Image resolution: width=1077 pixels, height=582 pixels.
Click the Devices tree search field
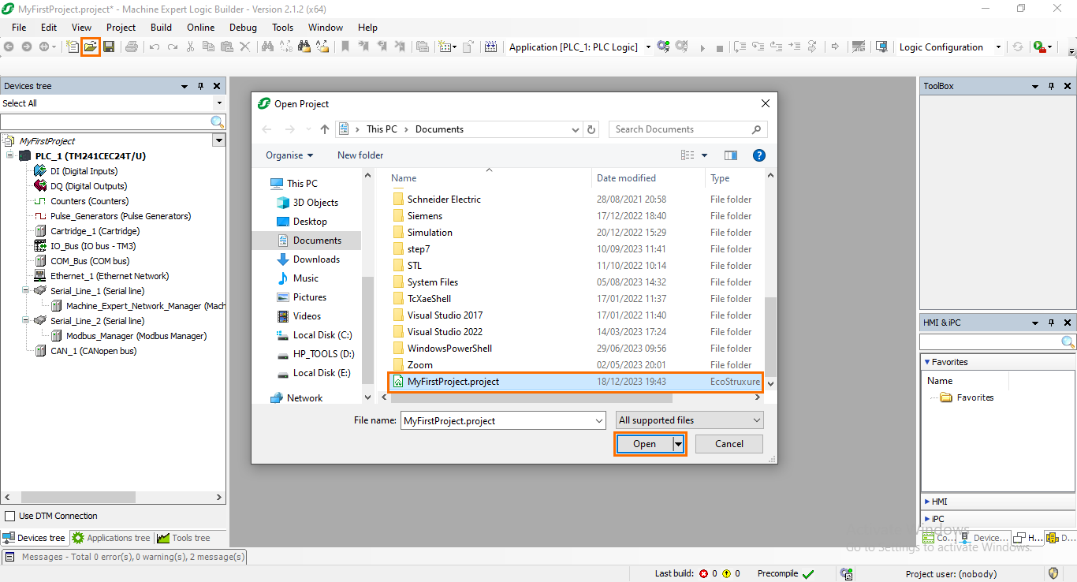(x=106, y=121)
